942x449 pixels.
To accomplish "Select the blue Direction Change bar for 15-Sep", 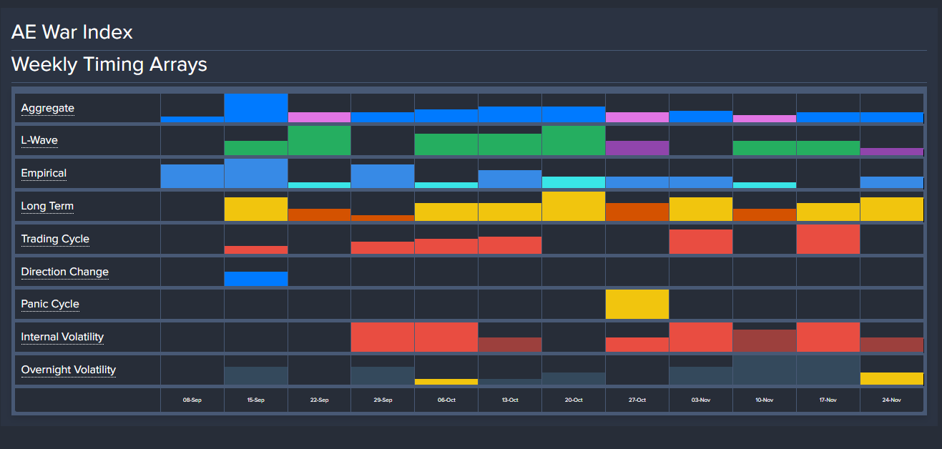I will coord(255,279).
